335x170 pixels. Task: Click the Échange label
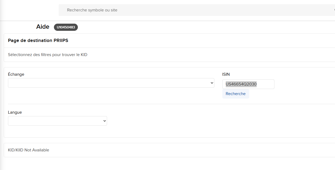[16, 74]
